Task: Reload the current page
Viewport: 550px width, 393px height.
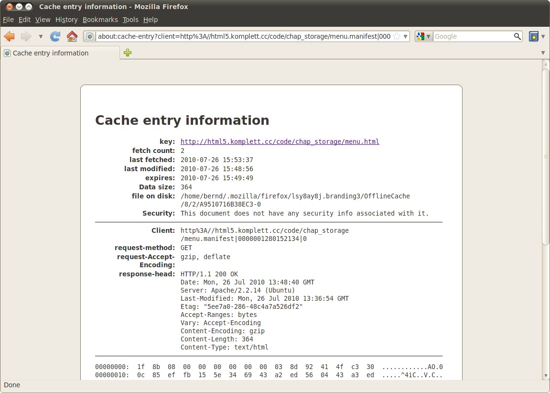Action: 55,36
